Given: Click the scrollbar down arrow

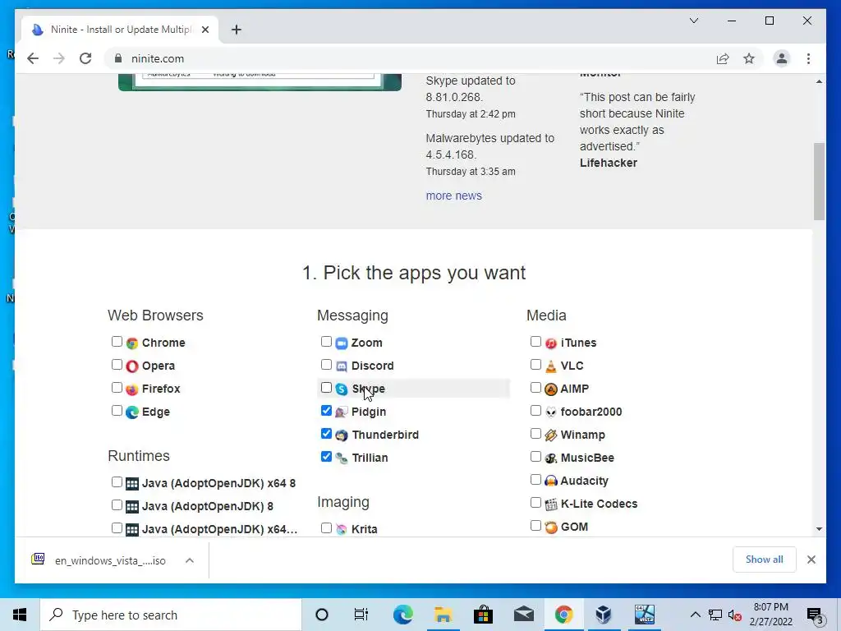Looking at the screenshot, I should 819,529.
